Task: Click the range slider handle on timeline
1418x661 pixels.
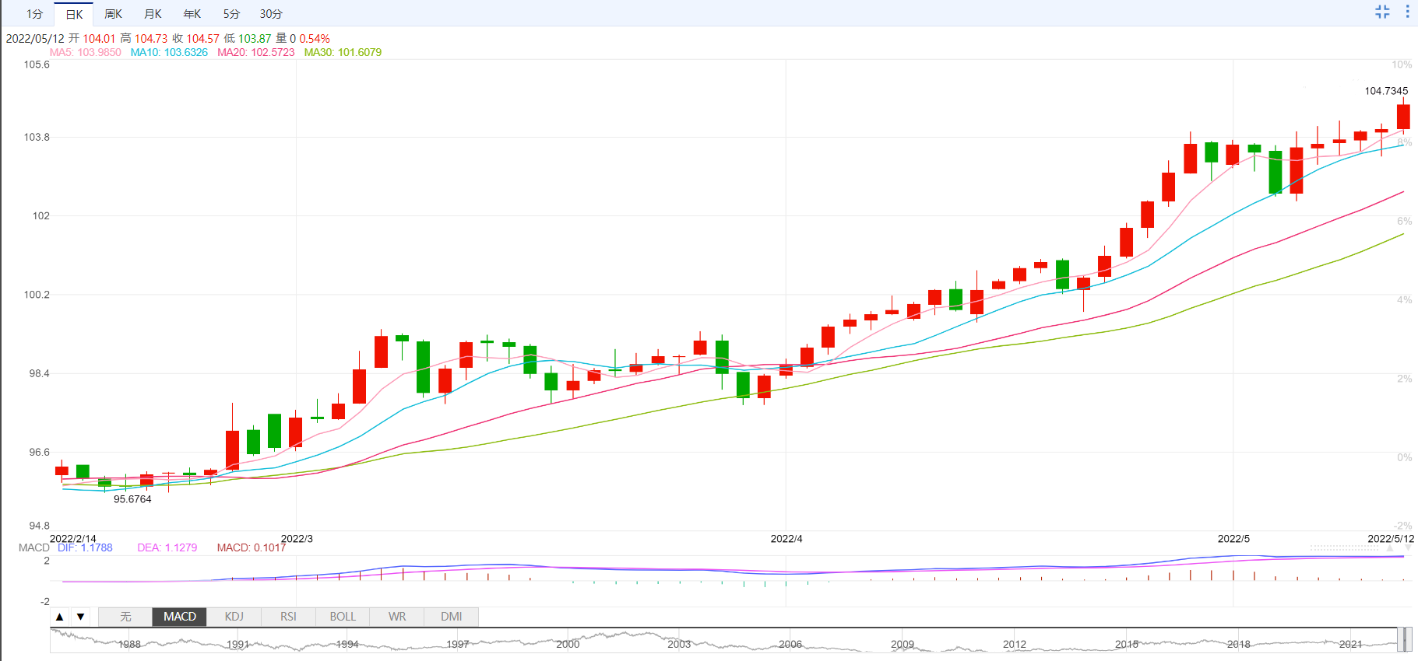Action: click(x=1405, y=639)
